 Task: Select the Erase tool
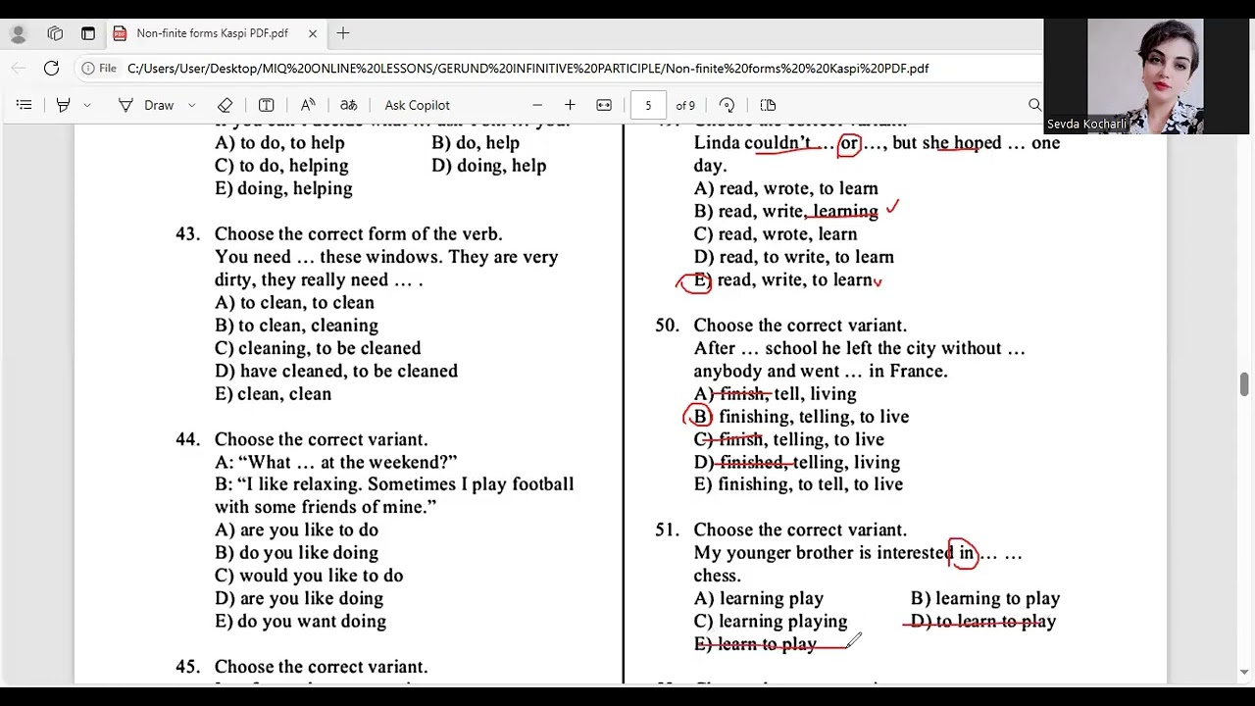[x=225, y=105]
